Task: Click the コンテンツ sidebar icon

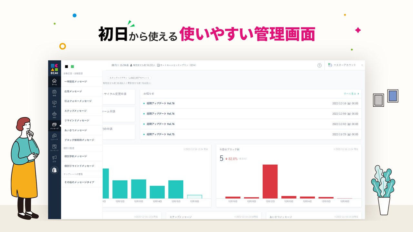Action: point(55,147)
